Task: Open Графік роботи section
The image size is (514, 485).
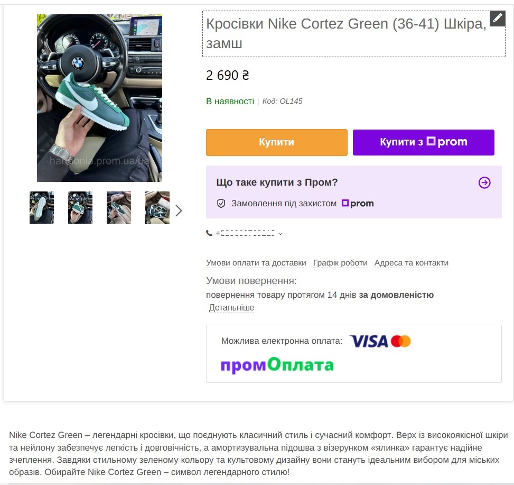Action: click(340, 263)
